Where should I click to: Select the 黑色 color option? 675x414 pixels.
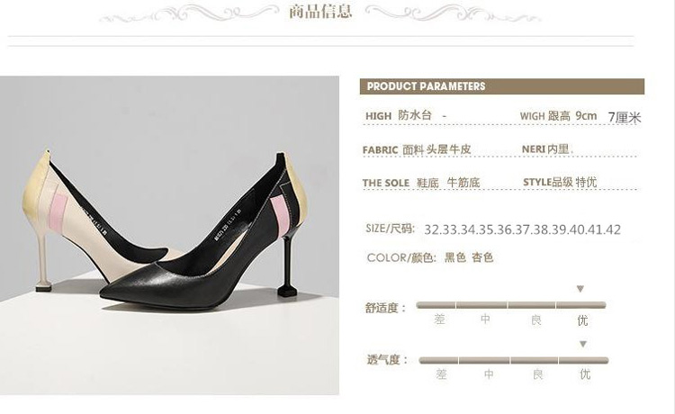[455, 257]
